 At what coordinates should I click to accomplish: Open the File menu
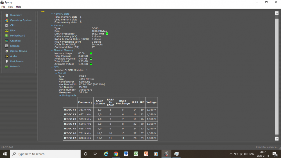[3, 7]
